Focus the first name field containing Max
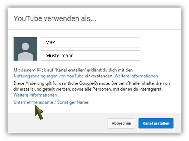This screenshot has height=141, width=189. (x=90, y=42)
